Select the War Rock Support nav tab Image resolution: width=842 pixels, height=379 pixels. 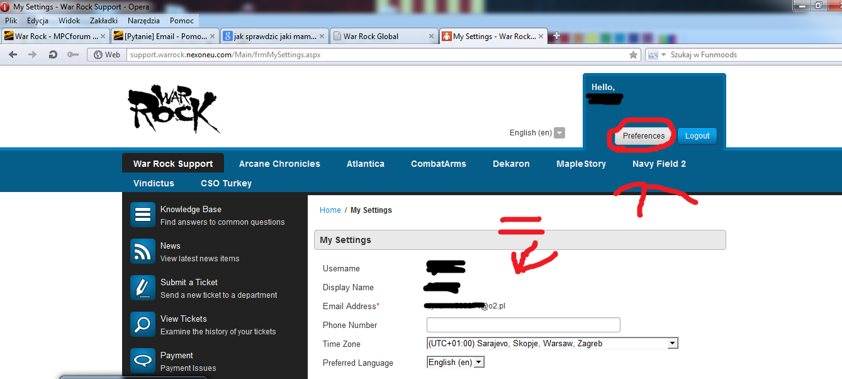(x=173, y=164)
